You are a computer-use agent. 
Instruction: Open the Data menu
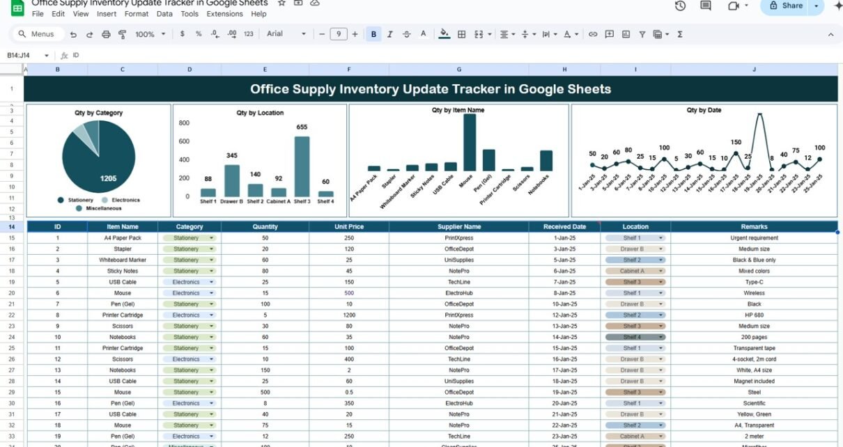pyautogui.click(x=164, y=14)
